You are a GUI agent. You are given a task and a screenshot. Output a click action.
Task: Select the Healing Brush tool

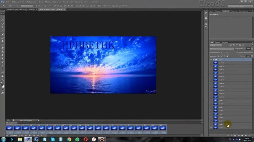3,34
